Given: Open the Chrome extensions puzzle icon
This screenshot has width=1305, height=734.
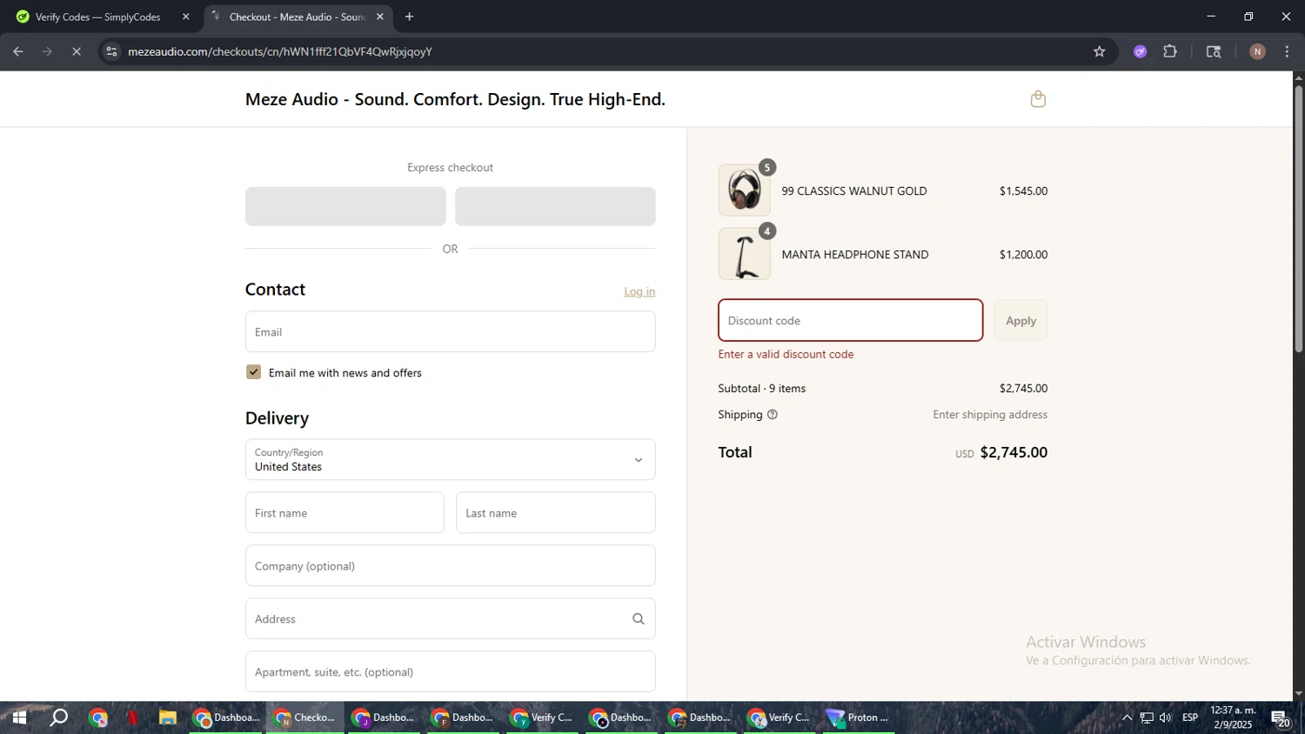Looking at the screenshot, I should 1170,51.
